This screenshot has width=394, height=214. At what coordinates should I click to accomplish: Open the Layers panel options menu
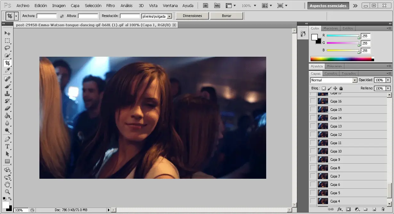click(x=389, y=73)
